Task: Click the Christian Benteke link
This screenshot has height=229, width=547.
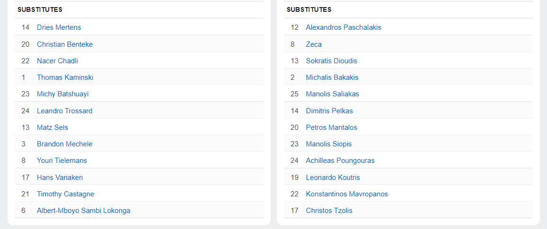Action: pyautogui.click(x=64, y=44)
